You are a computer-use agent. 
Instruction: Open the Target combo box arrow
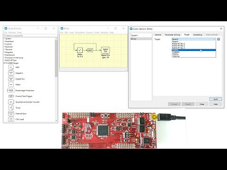point(214,39)
